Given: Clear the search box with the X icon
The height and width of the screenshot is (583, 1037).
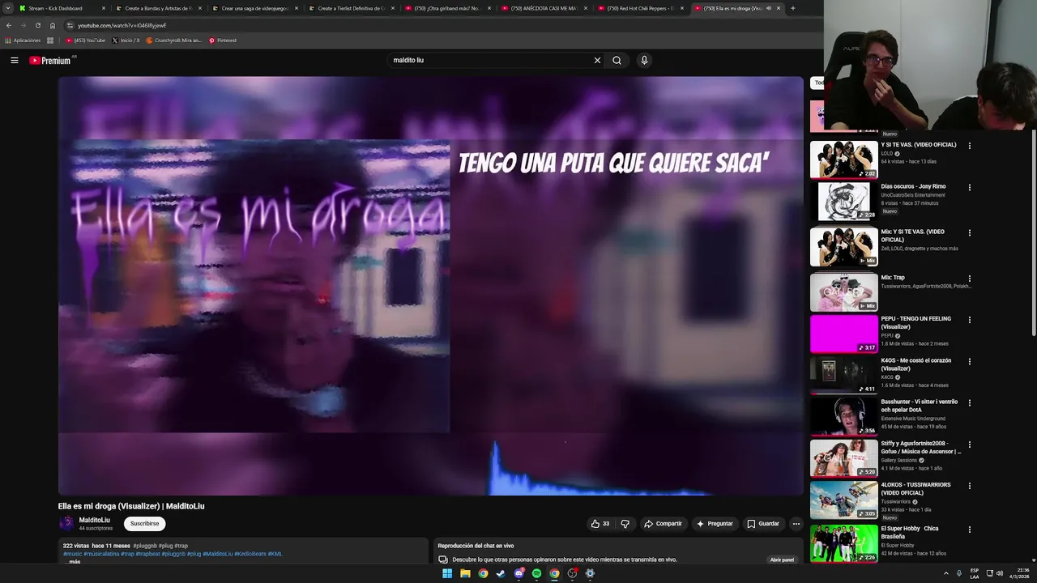Looking at the screenshot, I should [597, 60].
